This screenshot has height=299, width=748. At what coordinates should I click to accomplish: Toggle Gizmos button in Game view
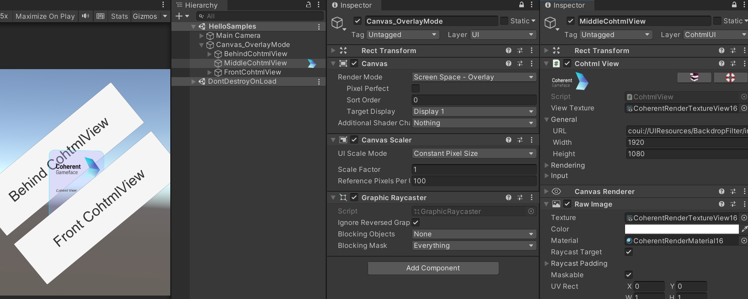[145, 16]
